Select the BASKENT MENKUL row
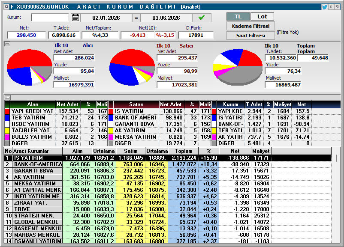Screen dimensions: 344x247 point(167,229)
